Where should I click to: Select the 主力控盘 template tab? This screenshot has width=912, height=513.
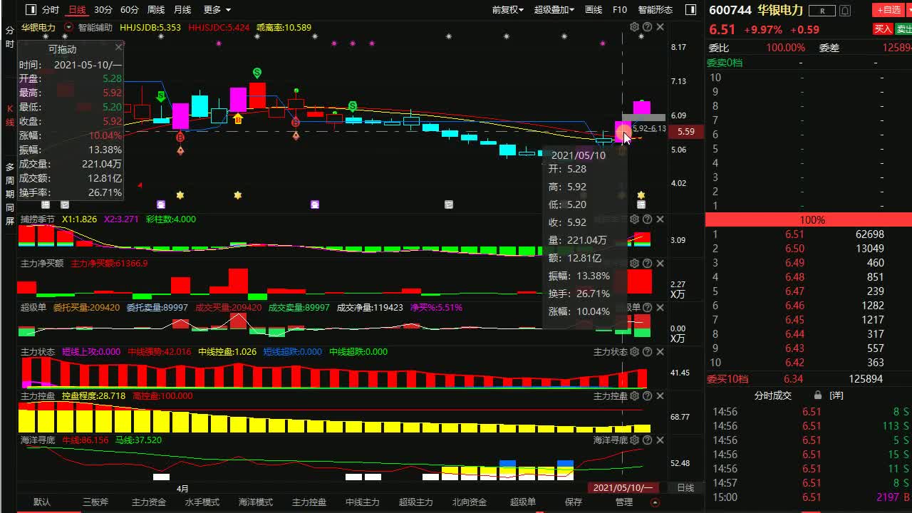click(309, 502)
